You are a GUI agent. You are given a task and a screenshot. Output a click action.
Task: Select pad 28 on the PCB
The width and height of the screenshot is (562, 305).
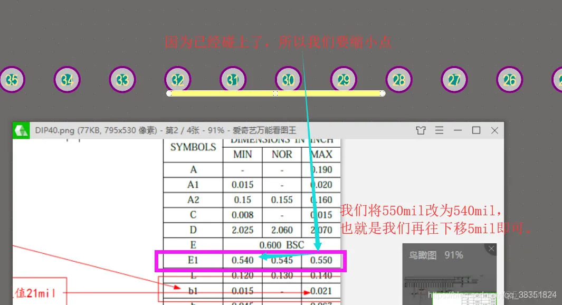399,80
